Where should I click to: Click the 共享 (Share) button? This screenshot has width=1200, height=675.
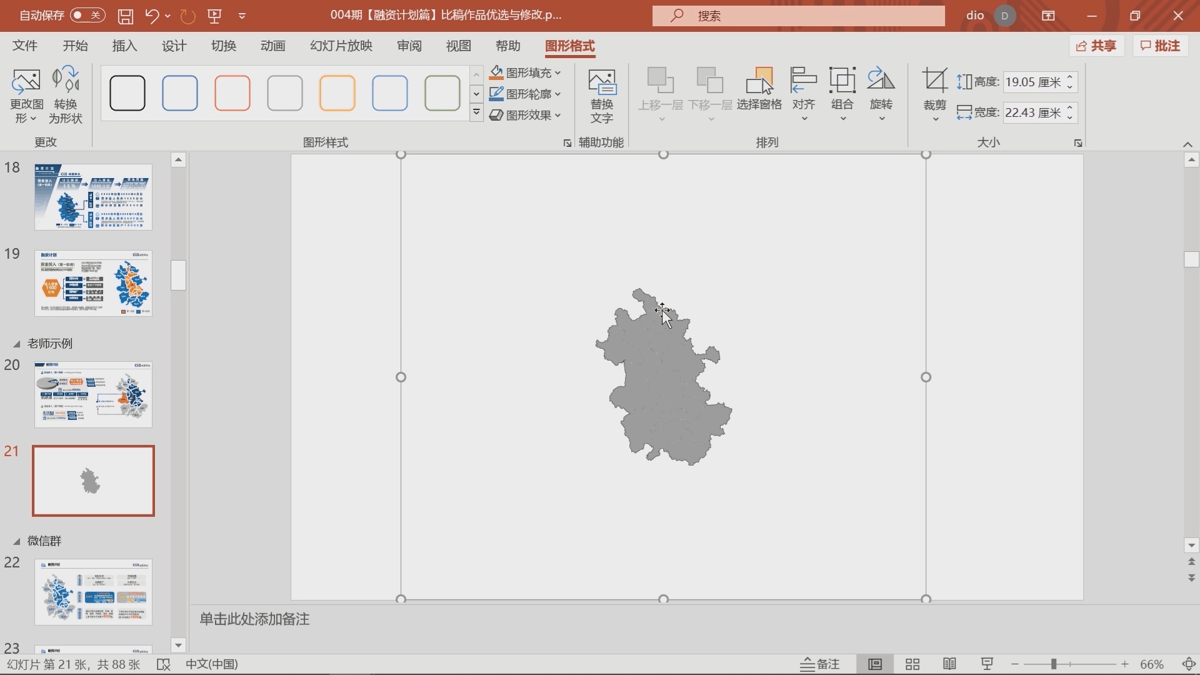1097,46
